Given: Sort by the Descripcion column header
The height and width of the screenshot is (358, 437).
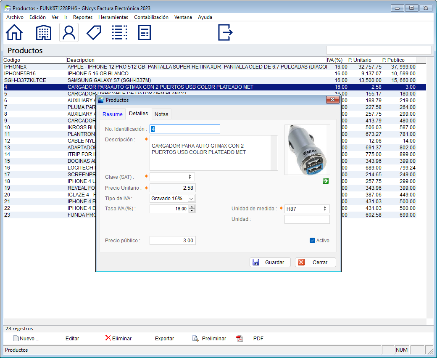Looking at the screenshot, I should coord(196,60).
